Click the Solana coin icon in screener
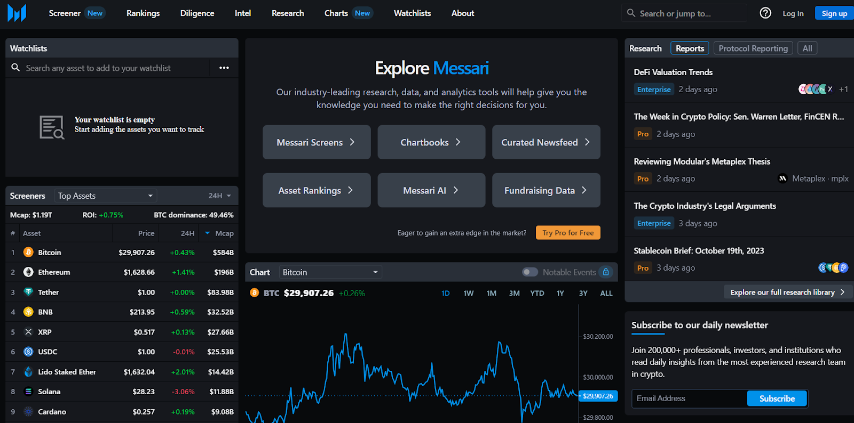 point(28,392)
